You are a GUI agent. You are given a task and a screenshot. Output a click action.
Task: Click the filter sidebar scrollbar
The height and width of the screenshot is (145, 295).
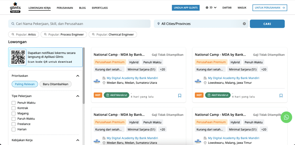coord(84,76)
